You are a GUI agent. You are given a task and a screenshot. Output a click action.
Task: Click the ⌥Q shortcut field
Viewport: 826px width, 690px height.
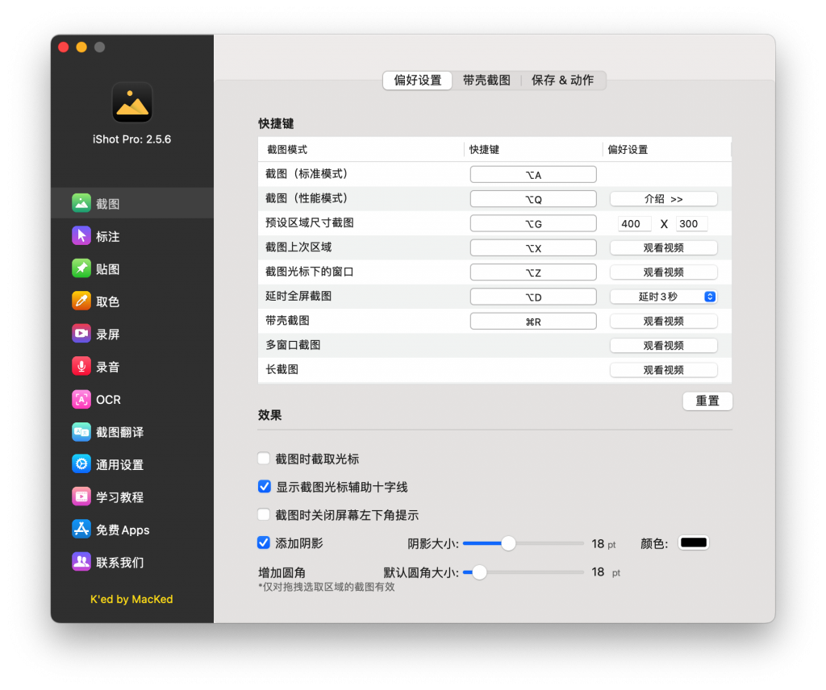click(x=533, y=199)
